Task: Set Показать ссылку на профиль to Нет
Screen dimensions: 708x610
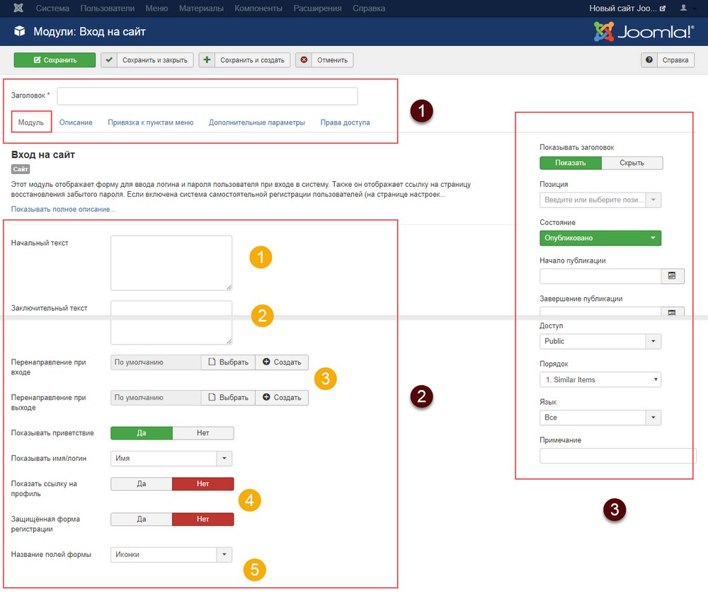Action: coord(203,483)
